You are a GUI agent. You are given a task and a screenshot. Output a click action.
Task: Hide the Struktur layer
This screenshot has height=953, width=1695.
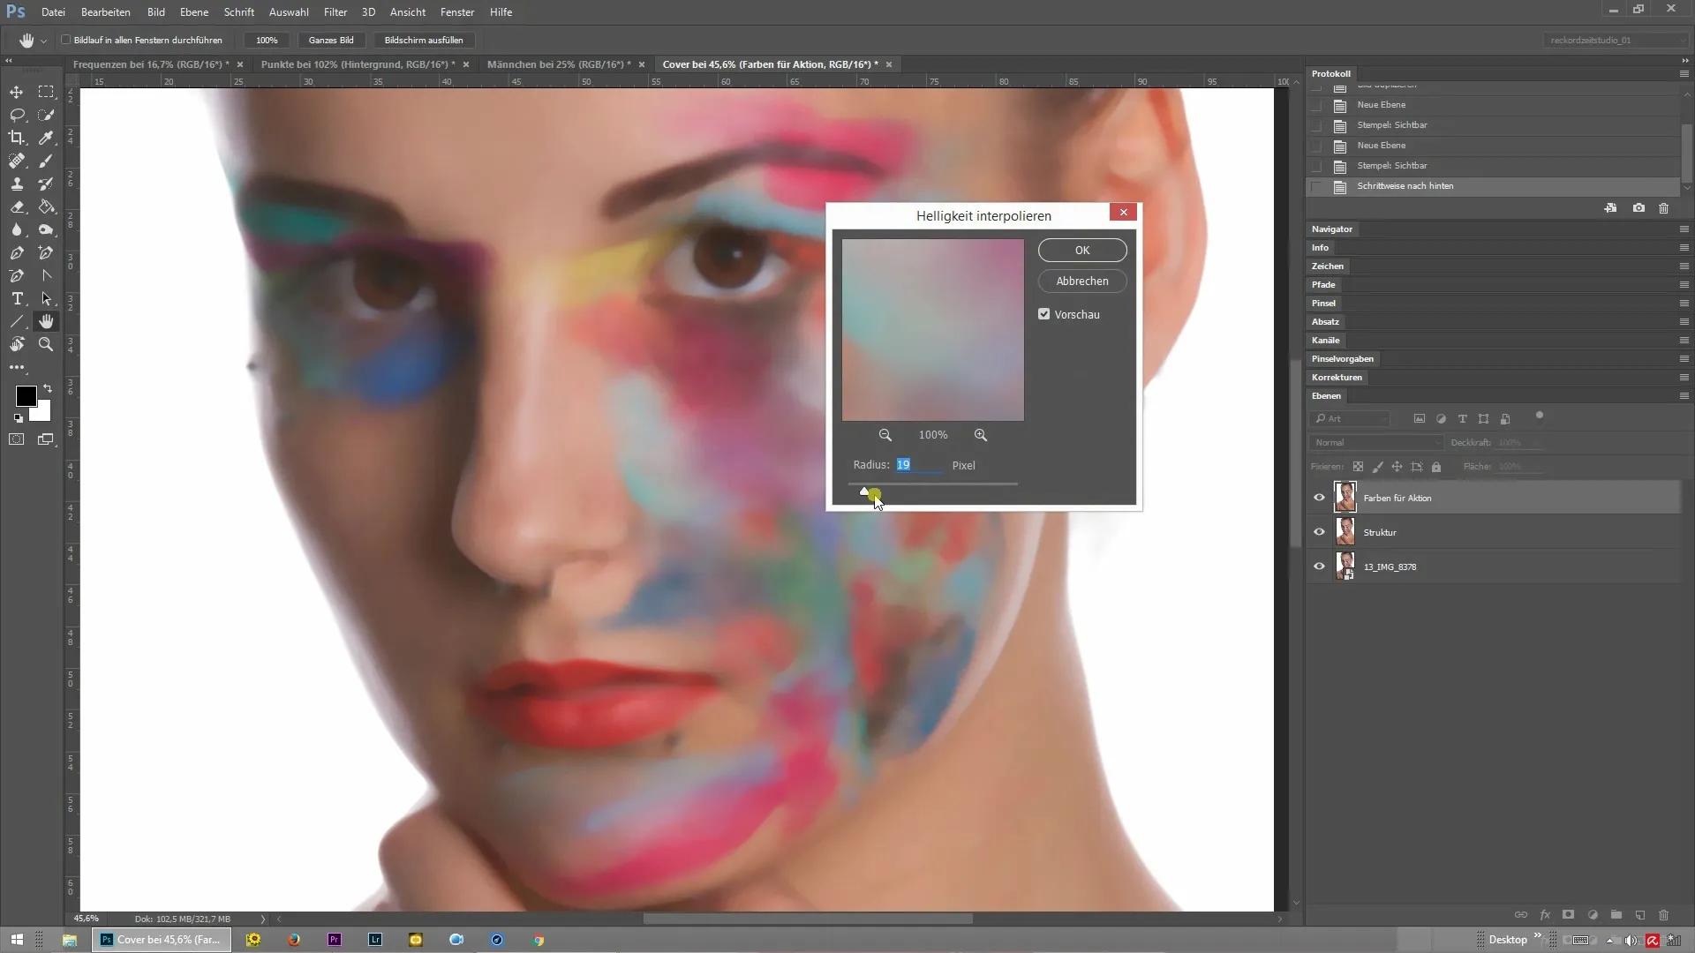(1319, 532)
